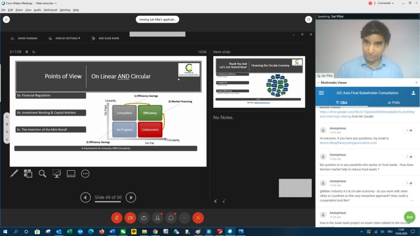Unmute the microphone in meeting controls
420x236 pixels.
click(x=116, y=218)
